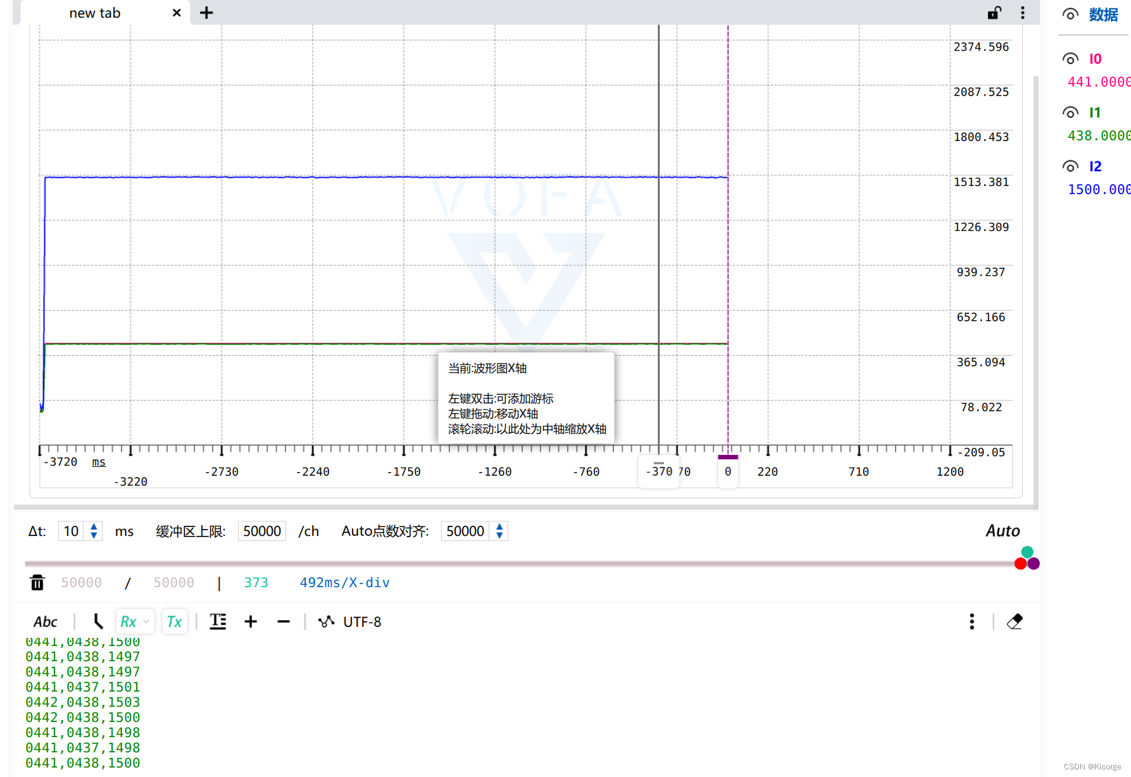
Task: Clear console with eraser icon
Action: 1015,622
